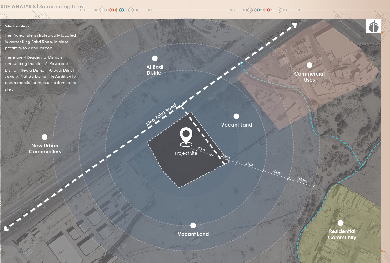The width and height of the screenshot is (390, 263).
Task: Select the 250m distance label
Action: coord(250,164)
